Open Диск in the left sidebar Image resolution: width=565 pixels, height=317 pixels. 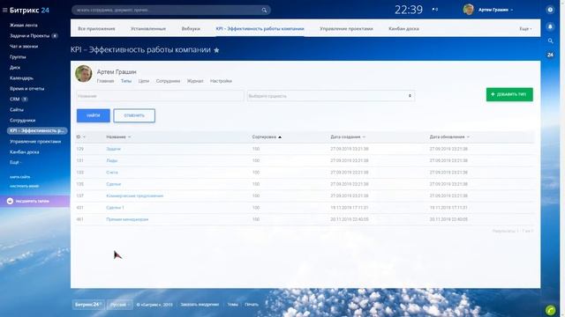15,68
